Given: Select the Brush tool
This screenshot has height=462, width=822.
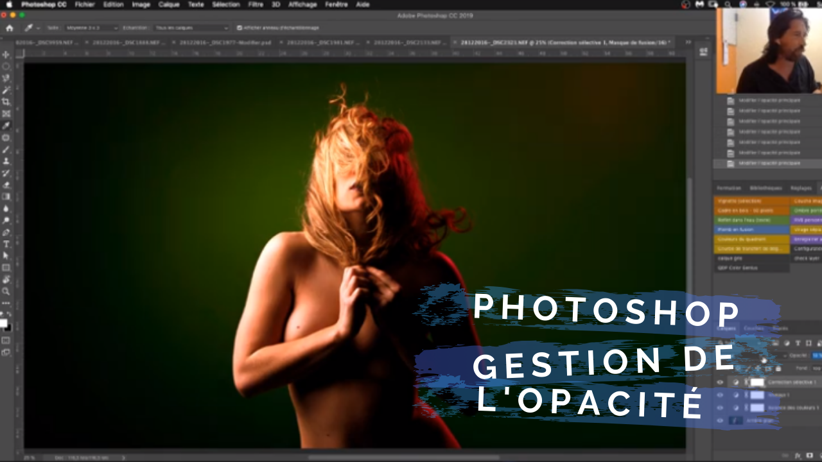Looking at the screenshot, I should coord(6,150).
